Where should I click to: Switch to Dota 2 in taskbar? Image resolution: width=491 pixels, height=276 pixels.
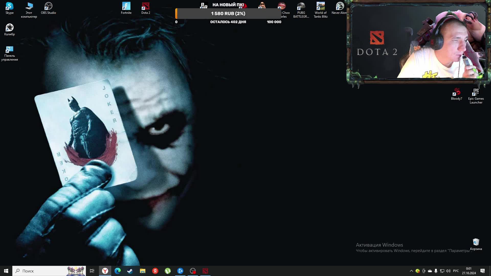point(205,271)
